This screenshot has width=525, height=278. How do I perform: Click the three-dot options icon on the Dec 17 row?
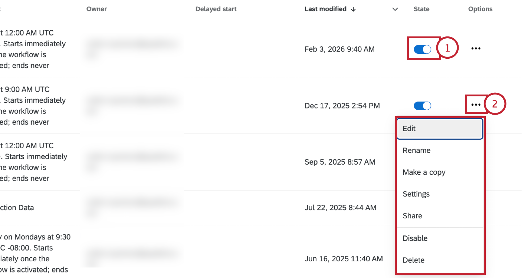(x=476, y=105)
